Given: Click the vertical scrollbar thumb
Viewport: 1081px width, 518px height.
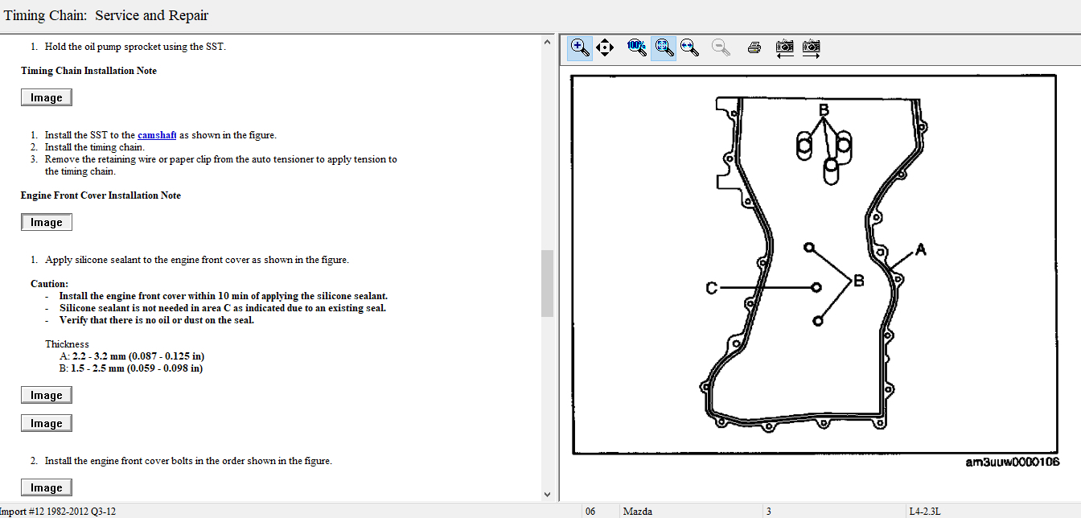Looking at the screenshot, I should tap(547, 283).
